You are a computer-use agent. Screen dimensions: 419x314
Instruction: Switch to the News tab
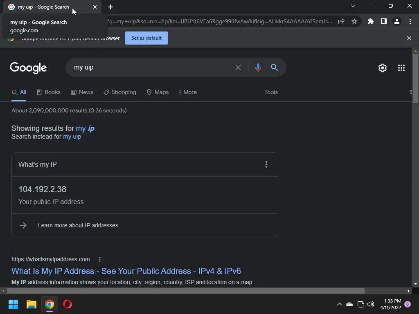82,92
